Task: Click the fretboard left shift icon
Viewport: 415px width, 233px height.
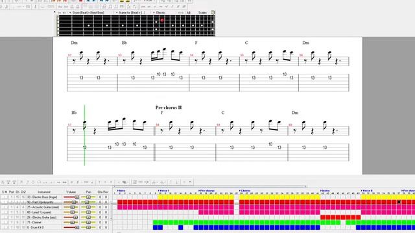Action: [x=60, y=12]
